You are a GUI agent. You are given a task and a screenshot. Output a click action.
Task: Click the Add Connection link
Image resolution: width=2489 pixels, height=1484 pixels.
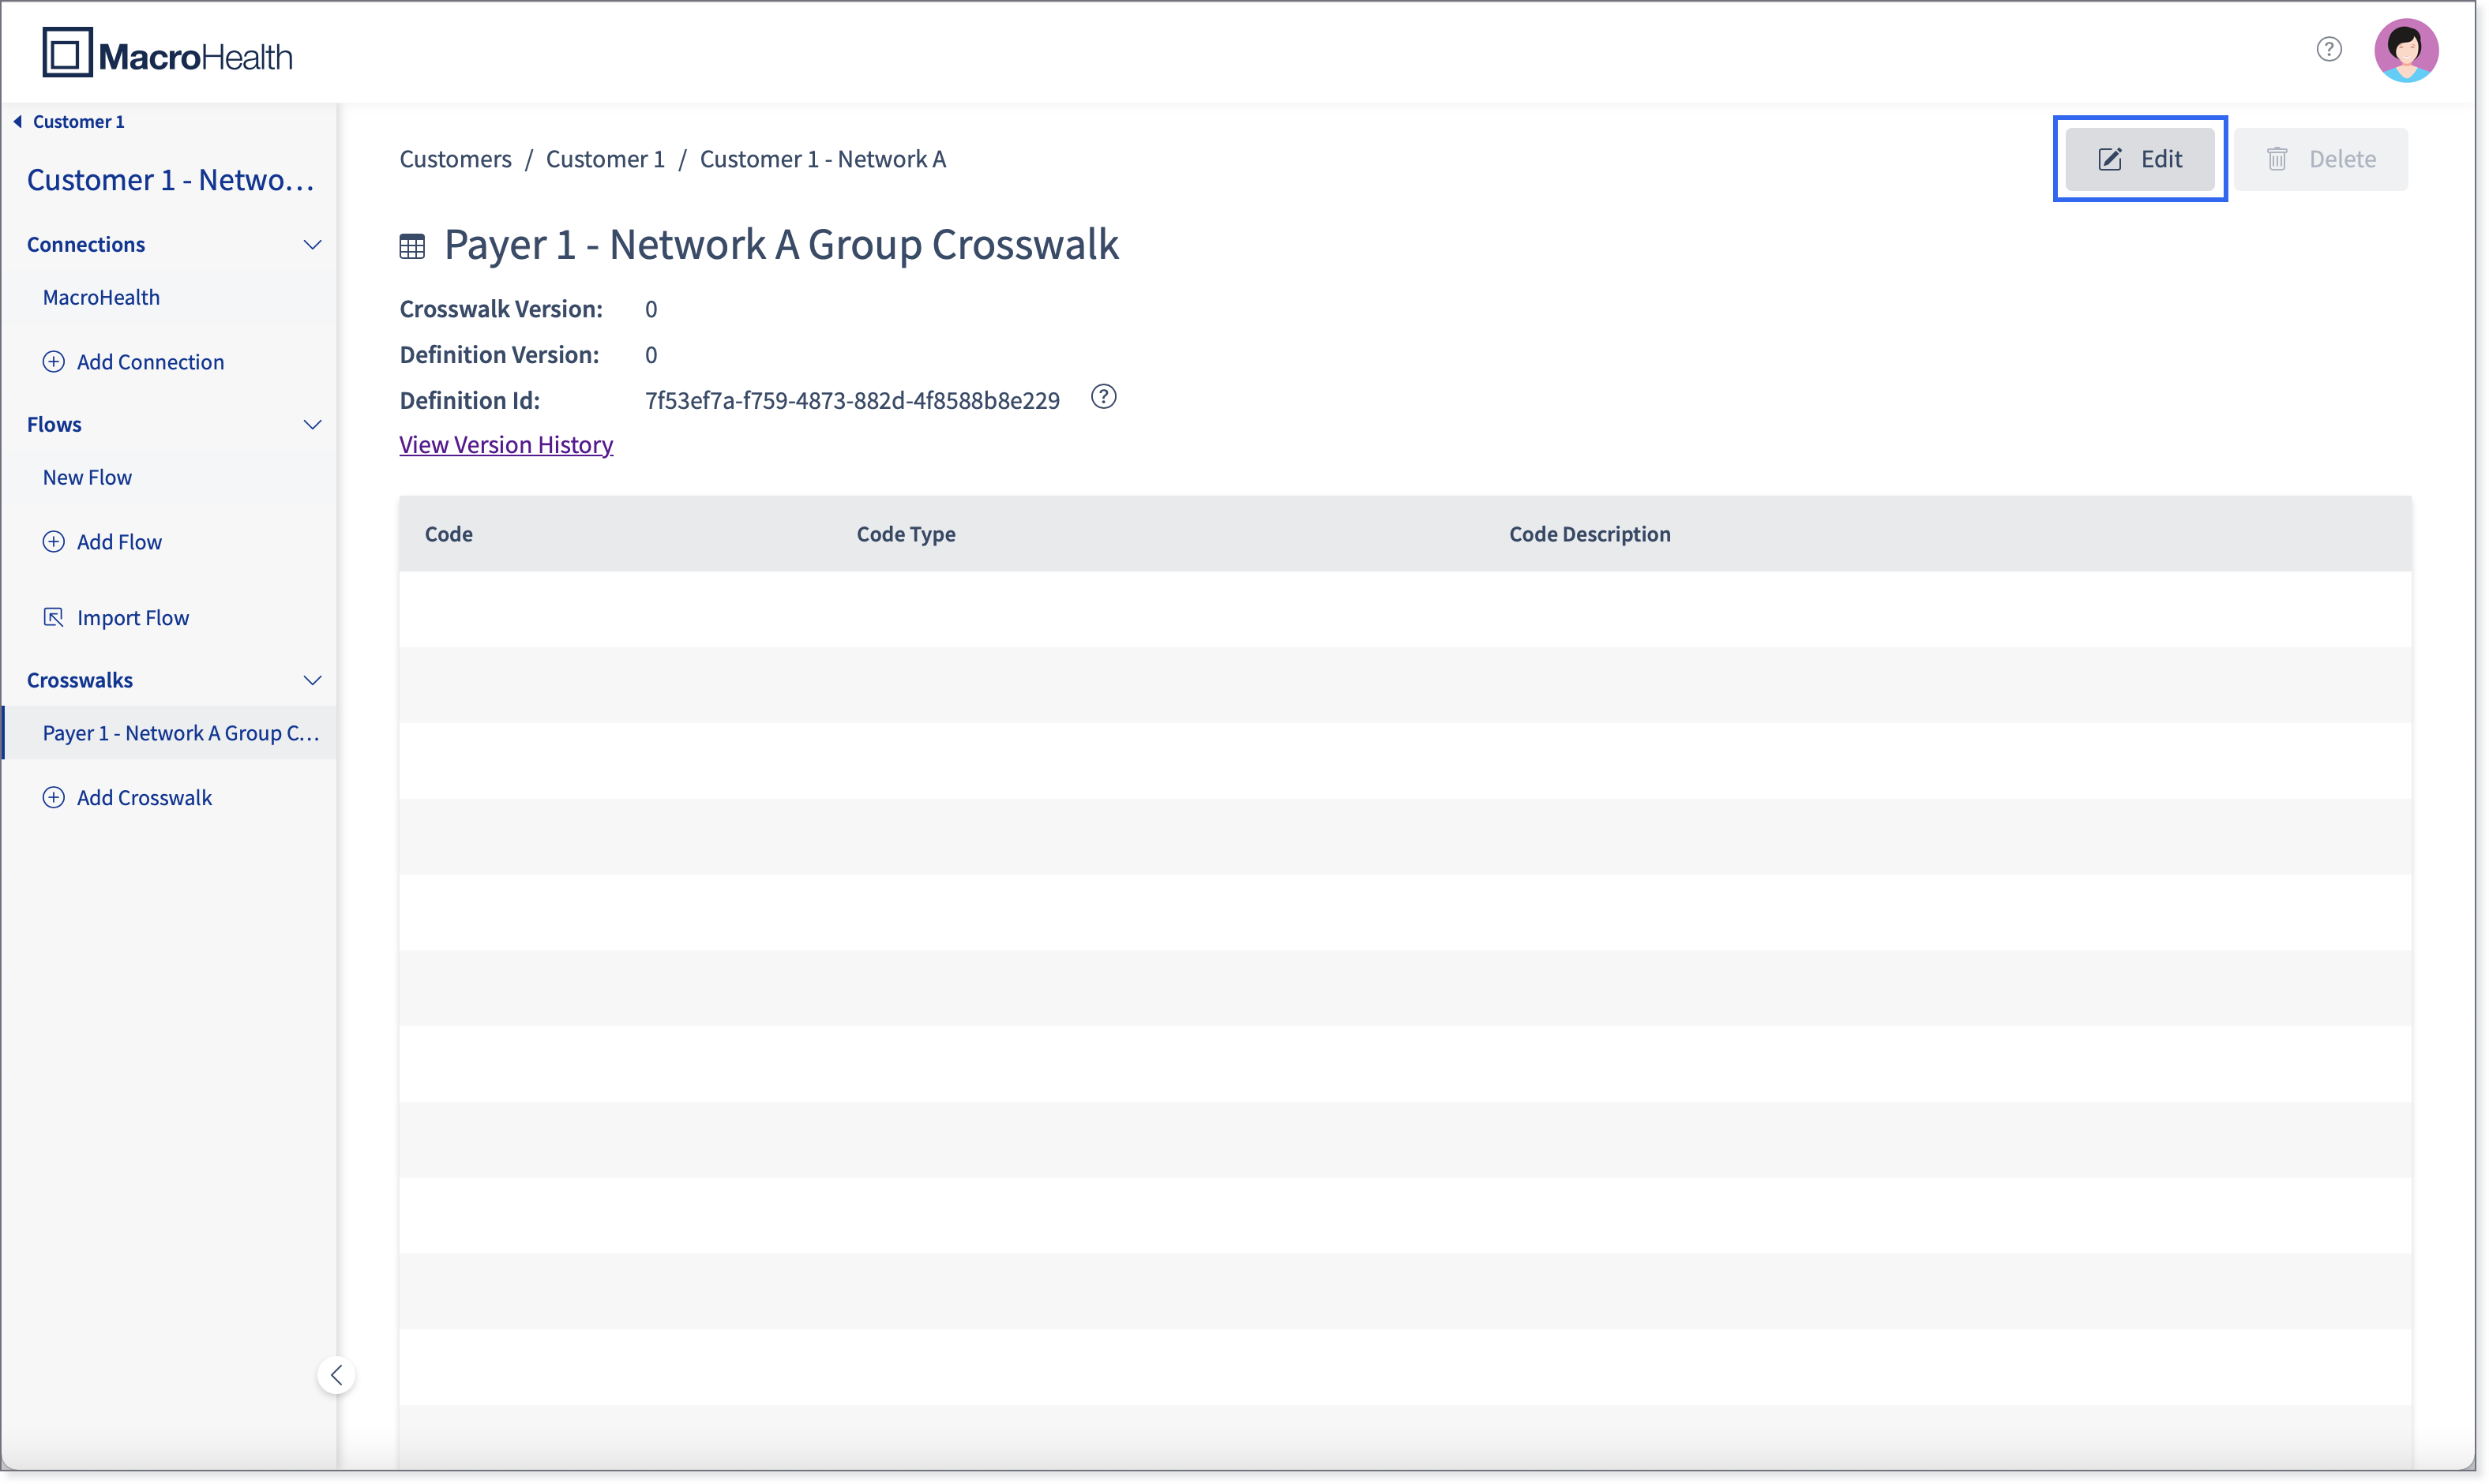(x=150, y=362)
